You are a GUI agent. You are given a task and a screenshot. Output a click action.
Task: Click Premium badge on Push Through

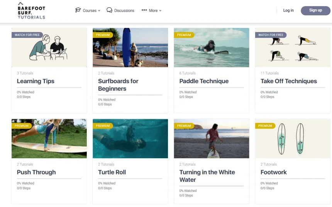[x=21, y=126]
